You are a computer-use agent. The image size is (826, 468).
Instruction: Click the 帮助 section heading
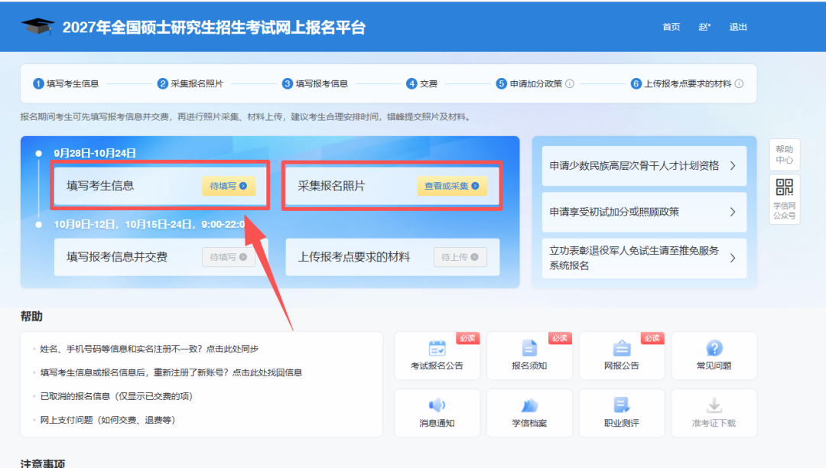(x=31, y=316)
